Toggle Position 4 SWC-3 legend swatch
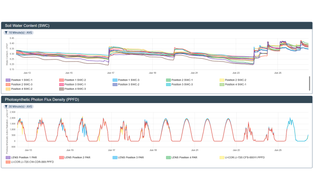 pyautogui.click(x=62, y=89)
